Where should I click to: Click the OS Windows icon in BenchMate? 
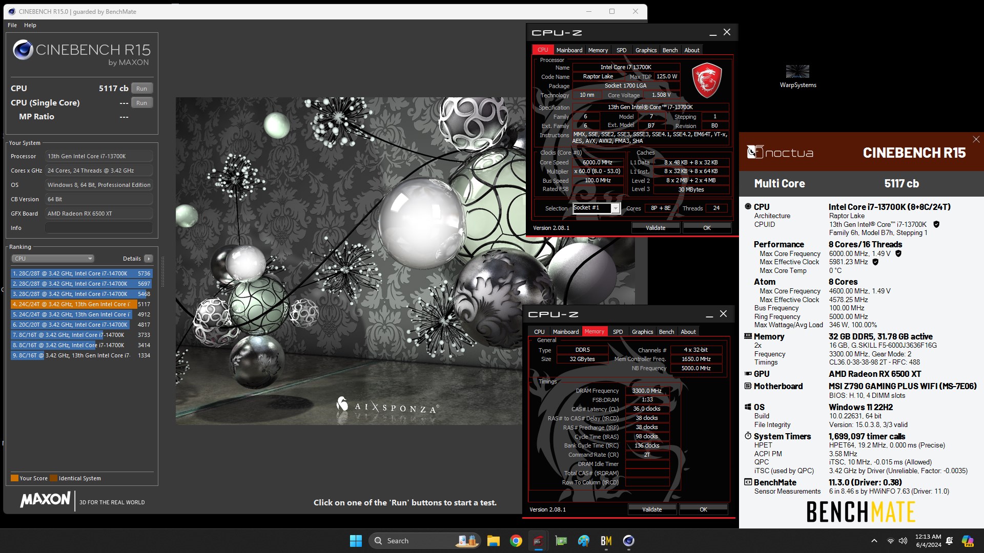[x=748, y=407]
